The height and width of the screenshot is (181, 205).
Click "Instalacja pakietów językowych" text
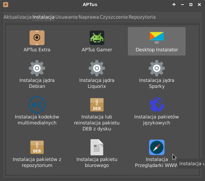point(156,120)
